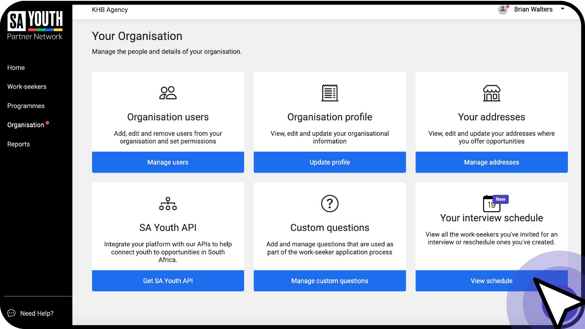
Task: Click the interview schedule calendar icon
Action: [x=491, y=204]
